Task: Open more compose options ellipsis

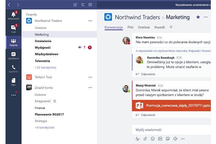Action: click(183, 139)
